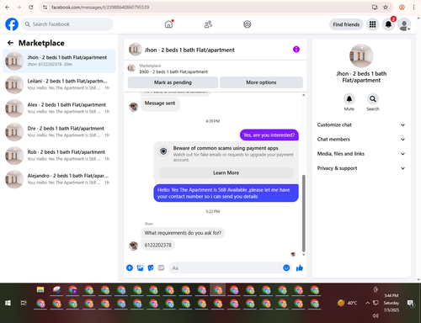The width and height of the screenshot is (421, 323).
Task: Open the Friends icon in top navigation
Action: tap(208, 24)
